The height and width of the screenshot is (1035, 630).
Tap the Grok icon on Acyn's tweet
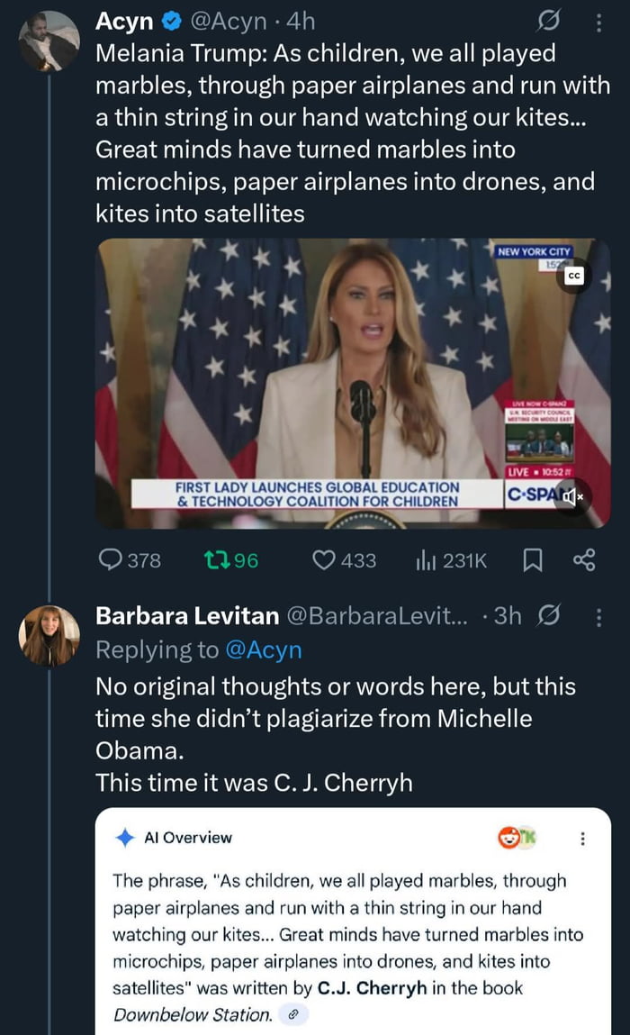(545, 20)
